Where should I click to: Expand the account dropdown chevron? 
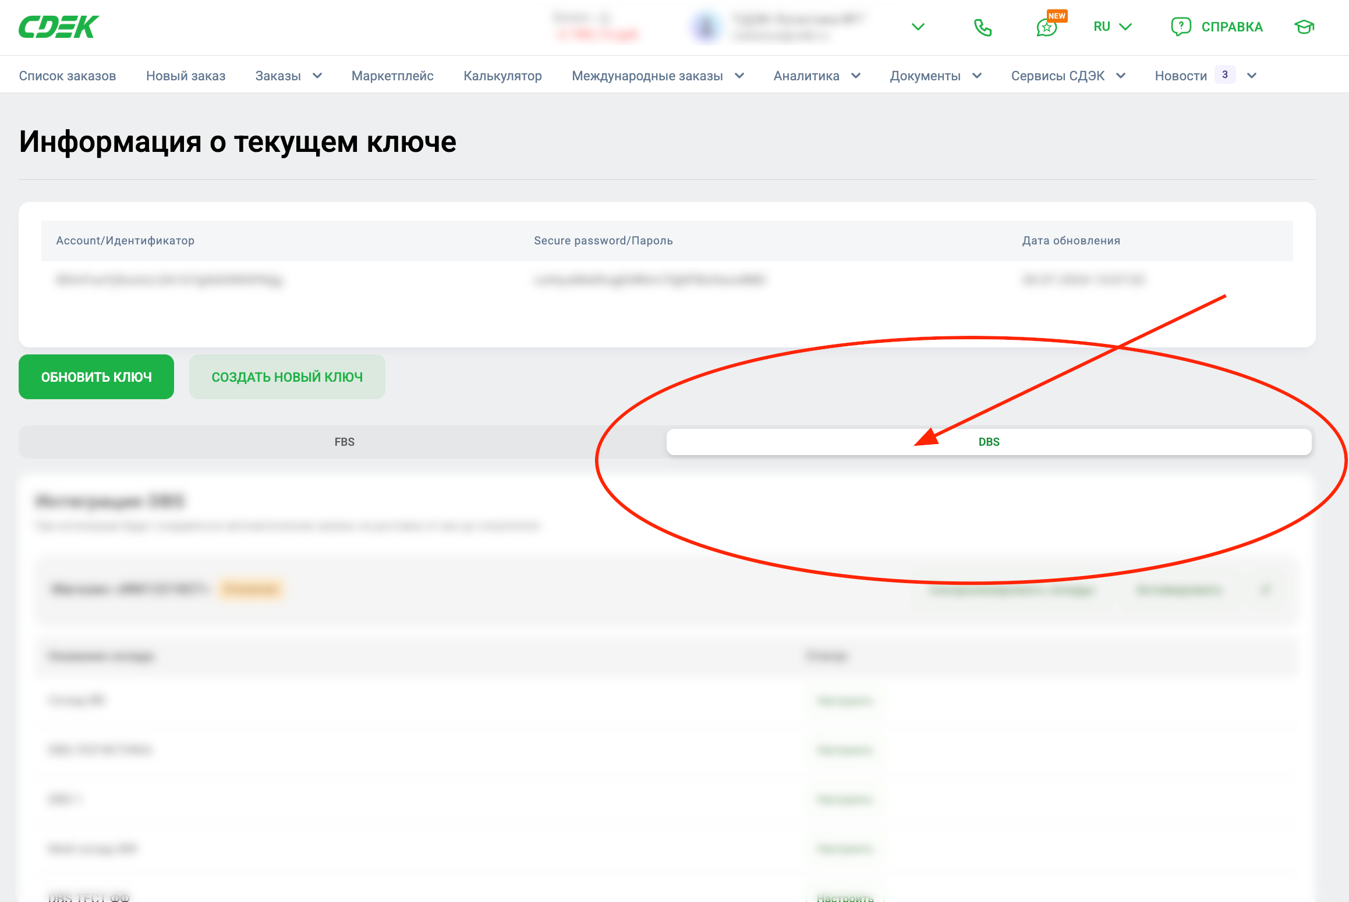pos(918,27)
